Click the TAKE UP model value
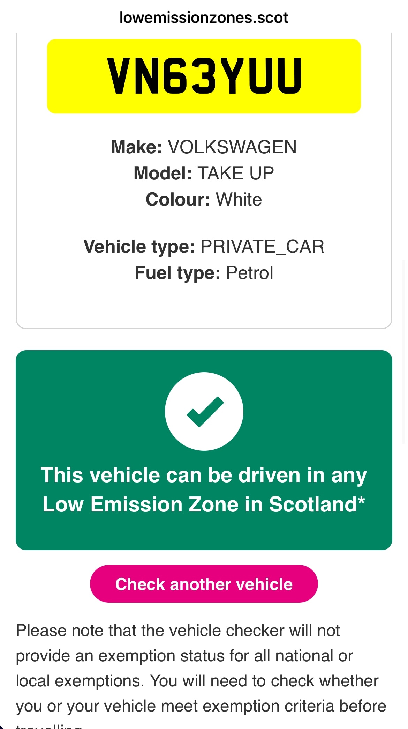 pyautogui.click(x=236, y=173)
